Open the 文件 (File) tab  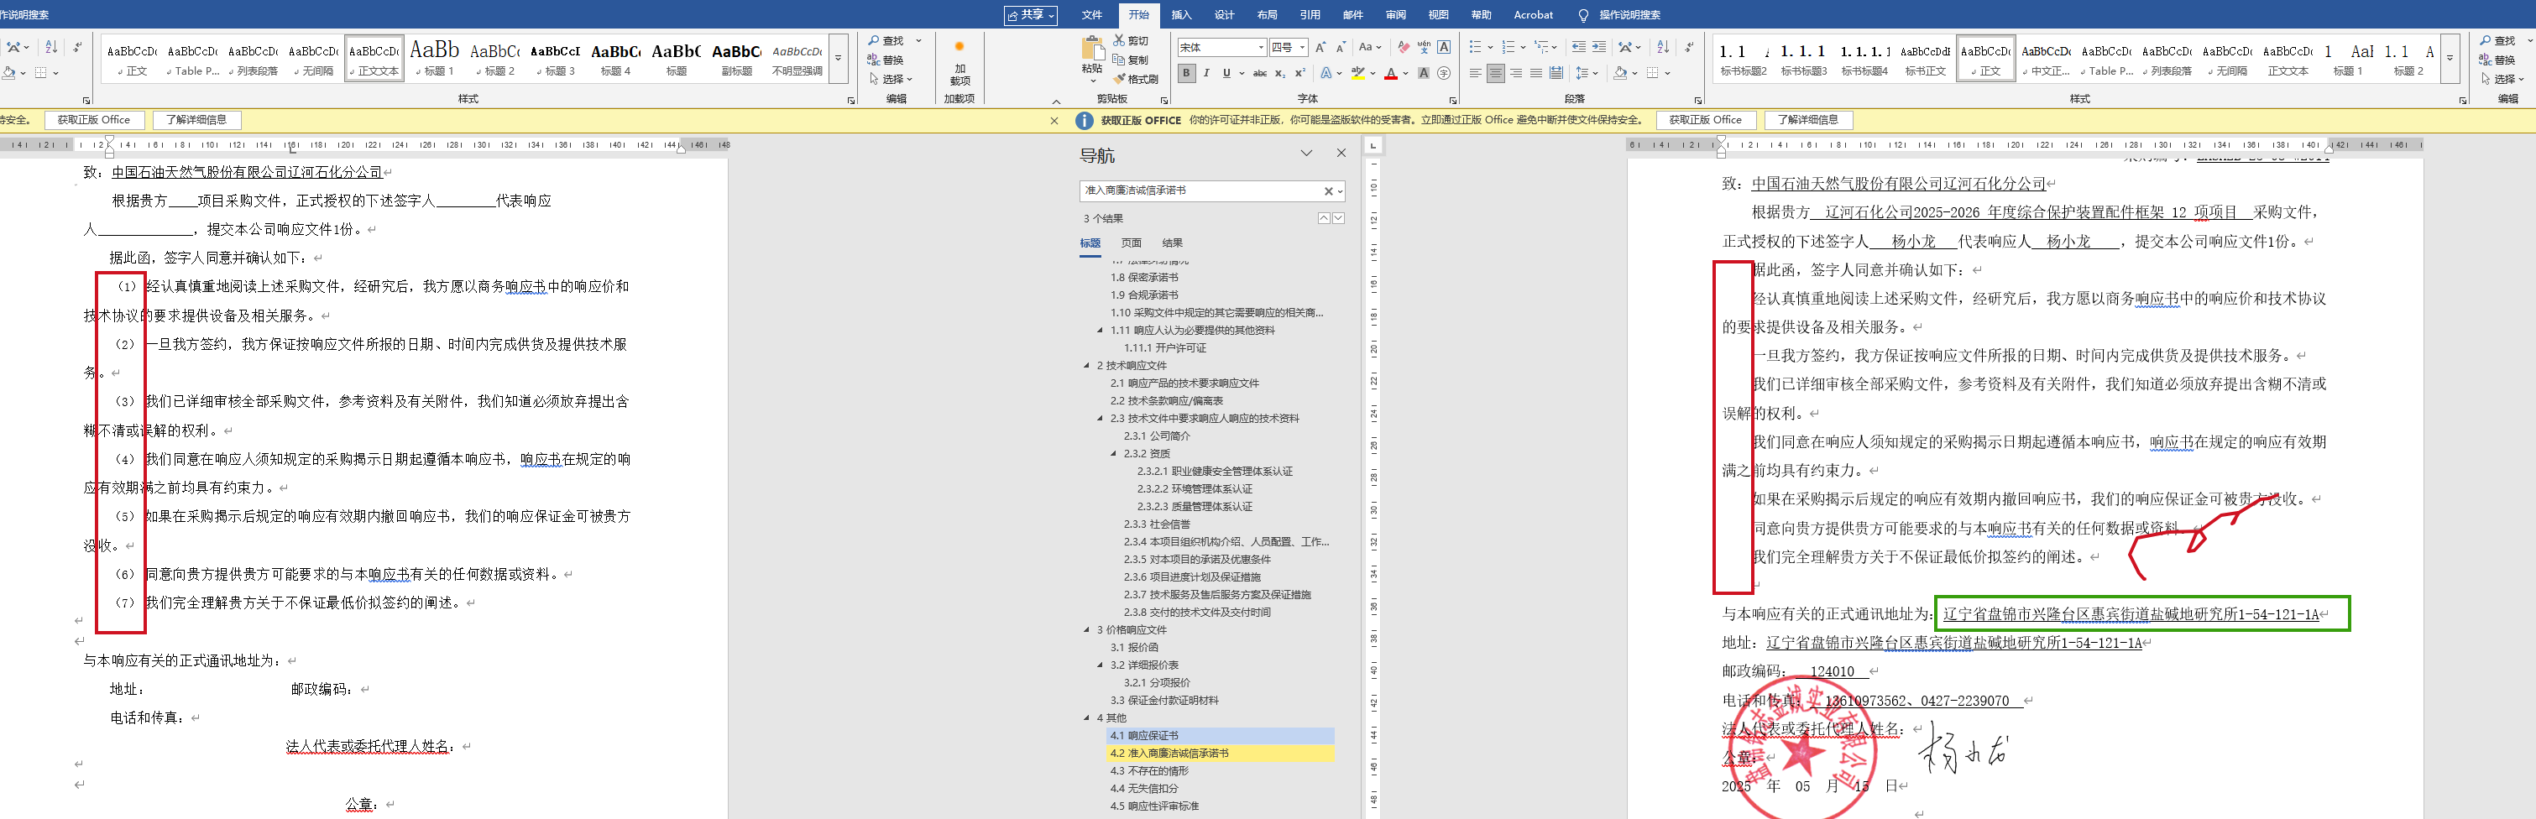pyautogui.click(x=1092, y=15)
